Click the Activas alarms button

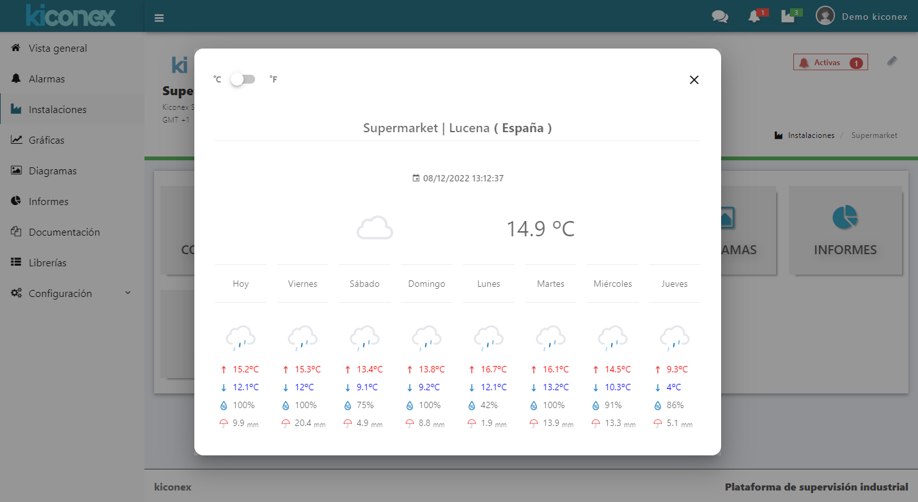(830, 63)
